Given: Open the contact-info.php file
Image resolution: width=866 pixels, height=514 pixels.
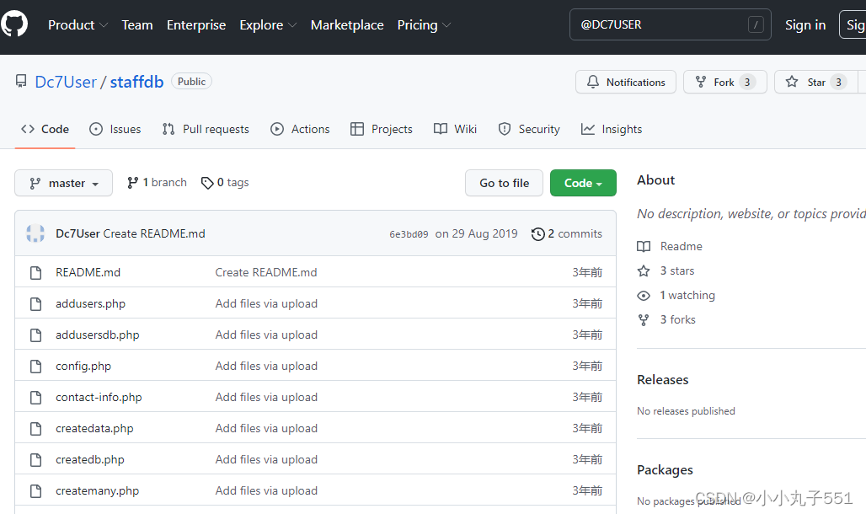Looking at the screenshot, I should coord(99,398).
